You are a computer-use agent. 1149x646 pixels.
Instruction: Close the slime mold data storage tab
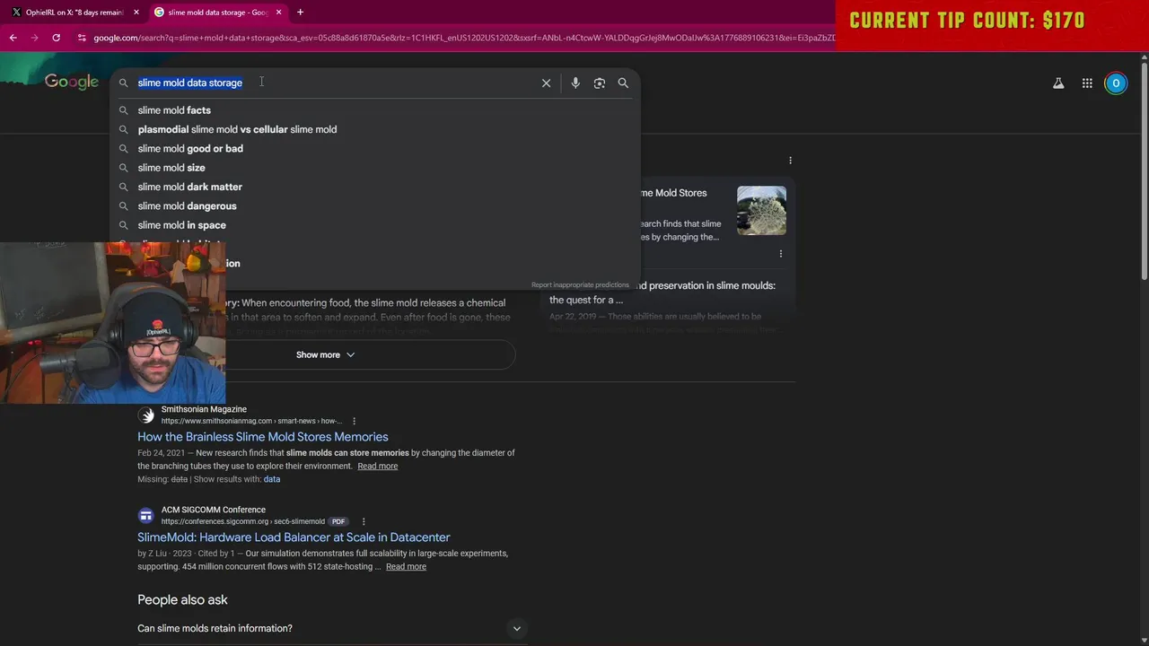click(278, 13)
